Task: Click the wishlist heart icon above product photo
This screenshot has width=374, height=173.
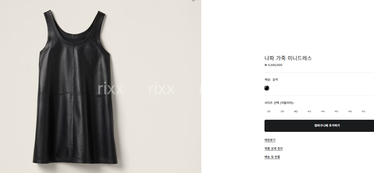Action: (193, 1)
